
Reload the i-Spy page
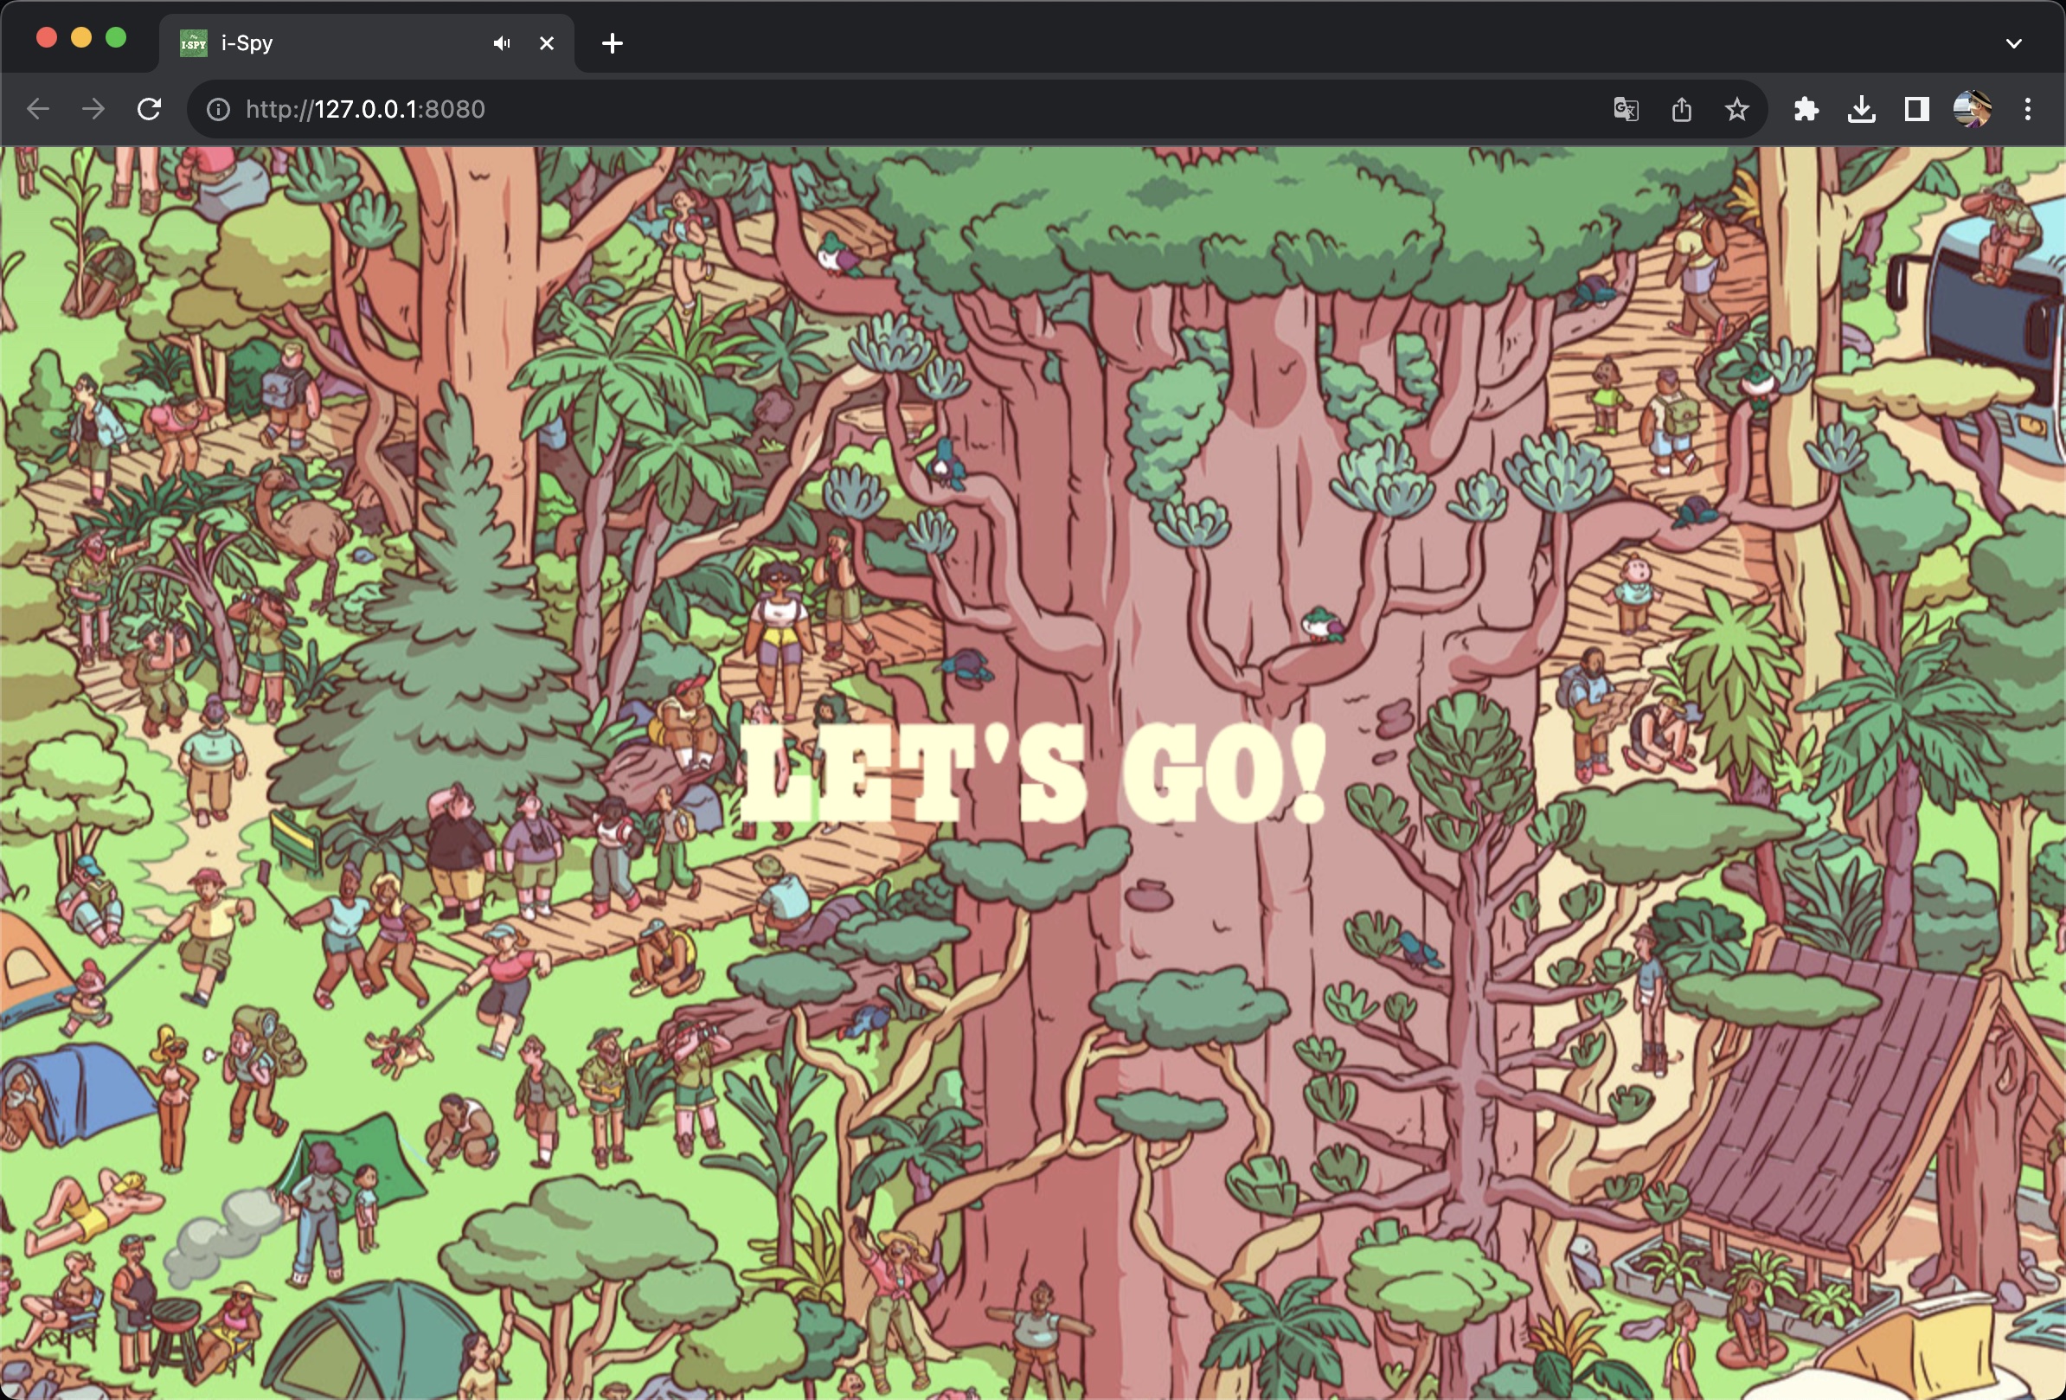tap(150, 109)
